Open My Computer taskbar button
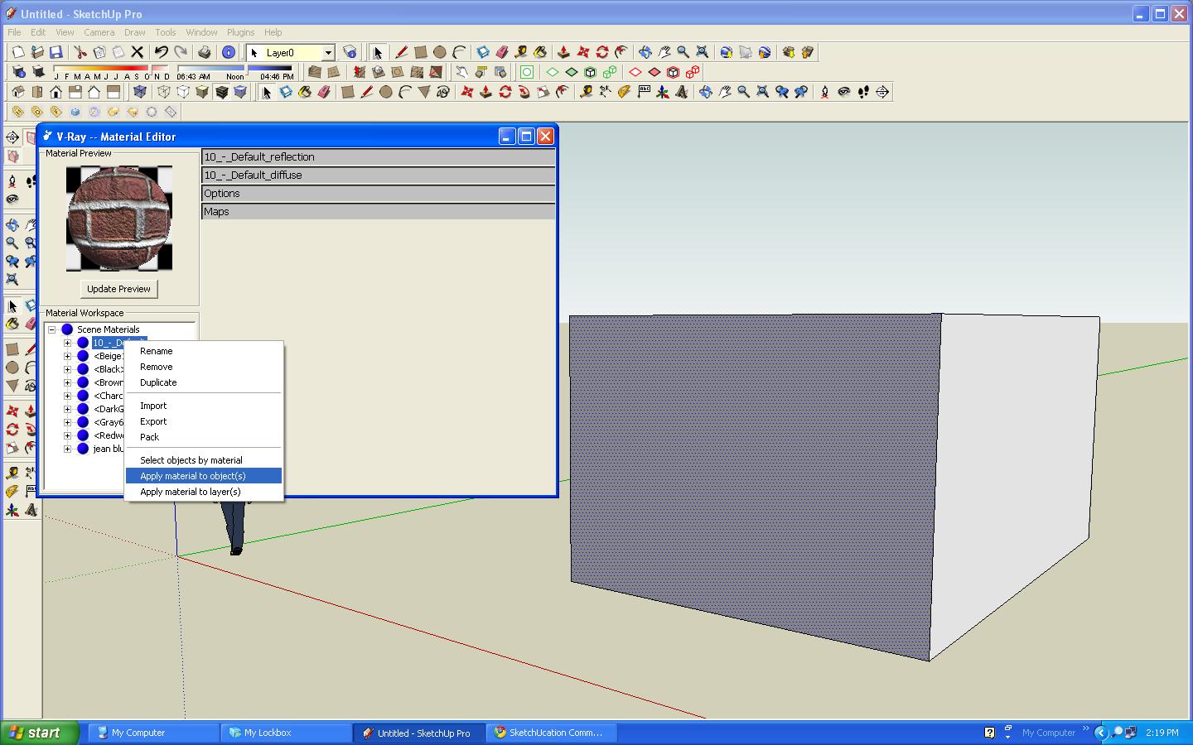Image resolution: width=1193 pixels, height=745 pixels. pos(154,733)
